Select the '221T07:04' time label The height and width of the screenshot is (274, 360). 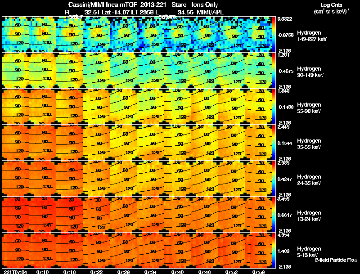point(15,272)
